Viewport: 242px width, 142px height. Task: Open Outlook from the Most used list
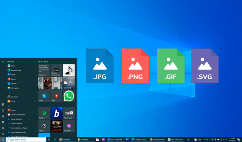click(x=12, y=84)
